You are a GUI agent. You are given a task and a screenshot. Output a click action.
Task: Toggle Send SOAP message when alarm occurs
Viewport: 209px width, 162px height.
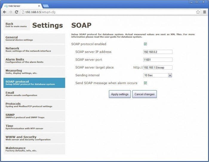(x=145, y=83)
